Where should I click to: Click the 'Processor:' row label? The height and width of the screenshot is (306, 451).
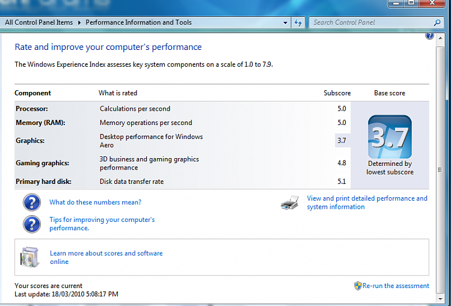[32, 109]
